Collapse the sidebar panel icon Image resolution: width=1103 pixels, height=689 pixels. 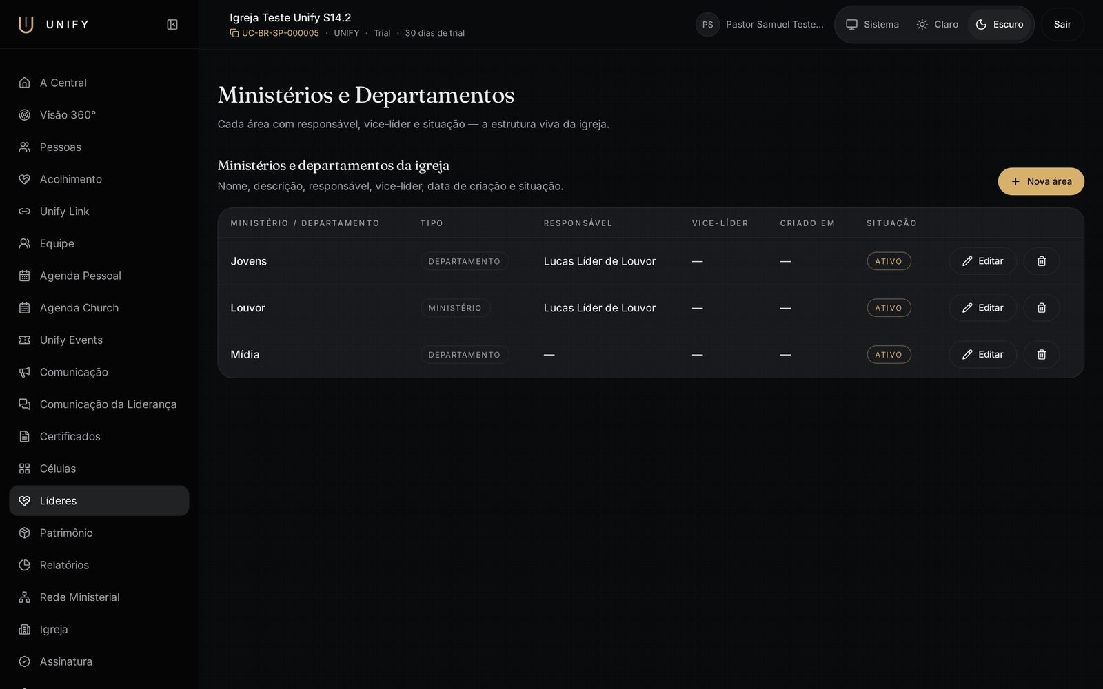172,25
